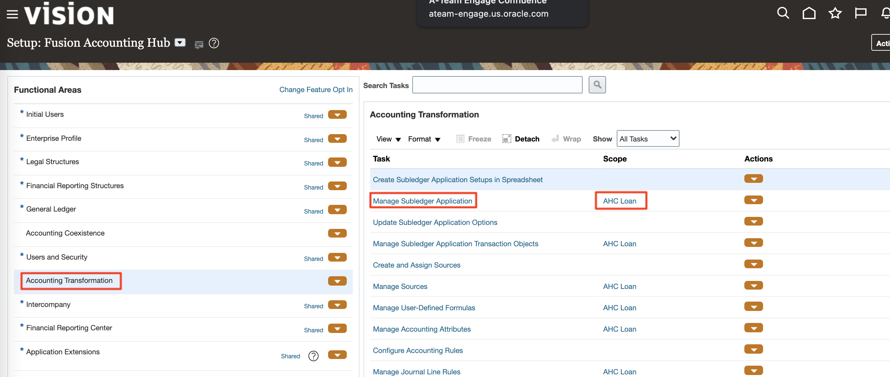The height and width of the screenshot is (377, 890).
Task: Open the navigation hamburger menu
Action: (12, 14)
